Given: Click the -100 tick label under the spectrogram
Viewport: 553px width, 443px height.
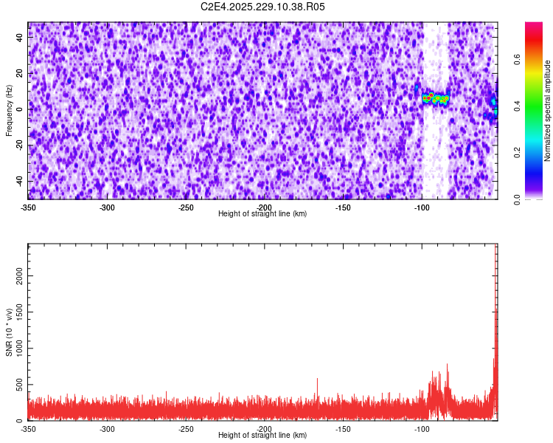Looking at the screenshot, I should 422,207.
